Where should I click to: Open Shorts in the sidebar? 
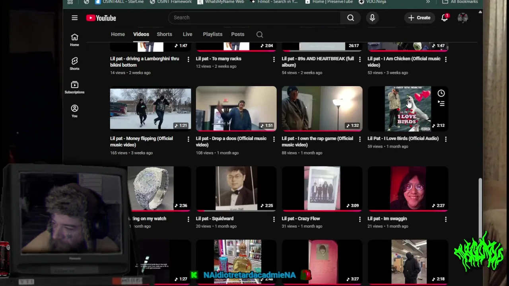74,64
